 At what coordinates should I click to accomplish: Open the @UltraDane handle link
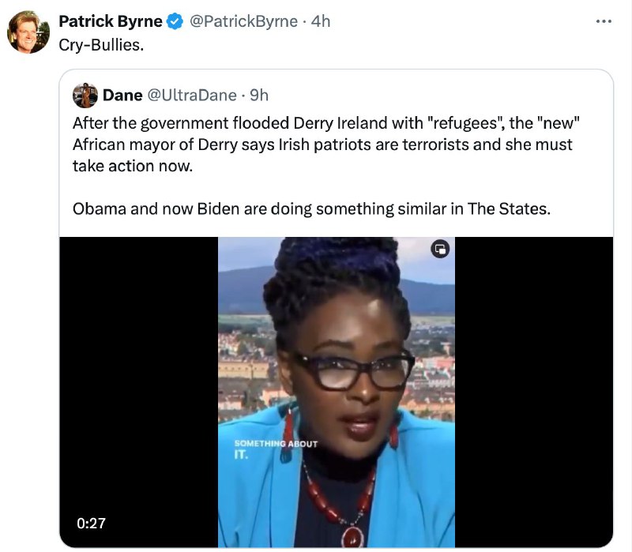(x=192, y=96)
